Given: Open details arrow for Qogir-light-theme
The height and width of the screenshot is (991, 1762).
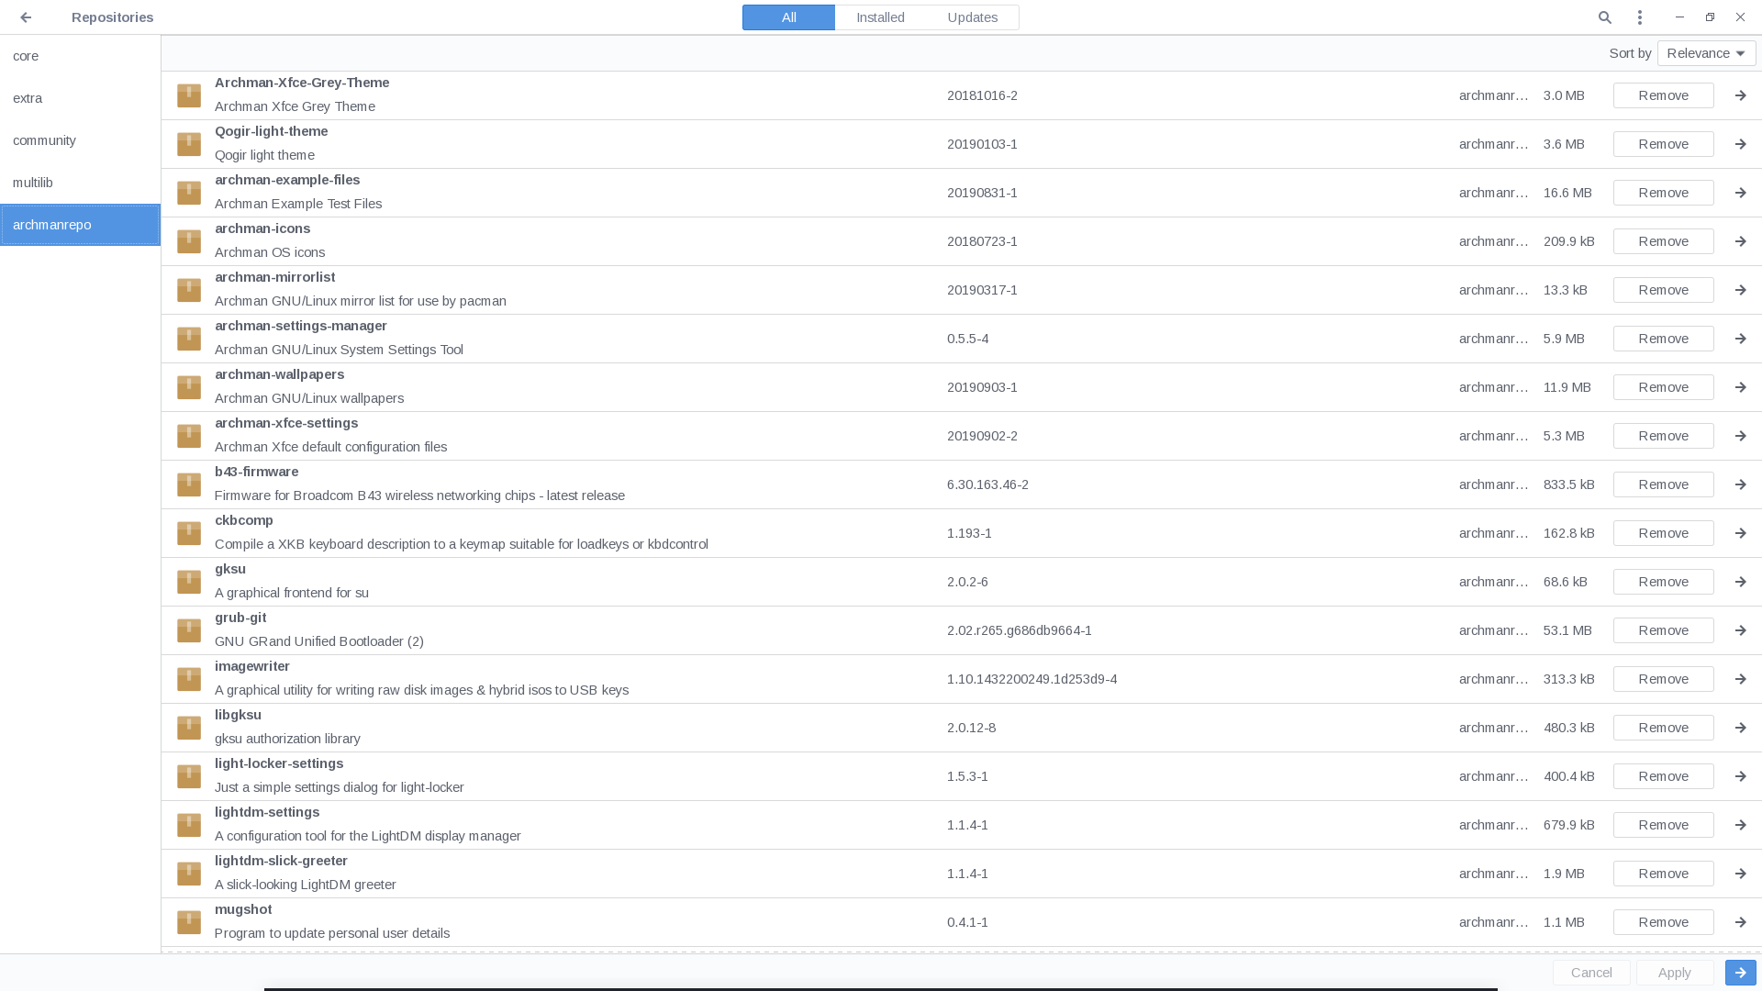Looking at the screenshot, I should pyautogui.click(x=1740, y=144).
